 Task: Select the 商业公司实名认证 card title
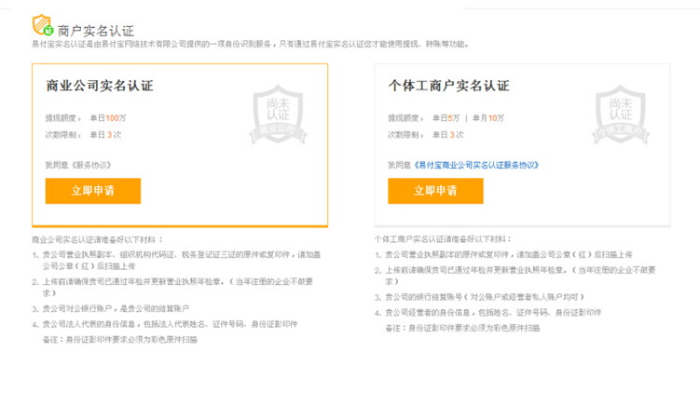(x=100, y=86)
